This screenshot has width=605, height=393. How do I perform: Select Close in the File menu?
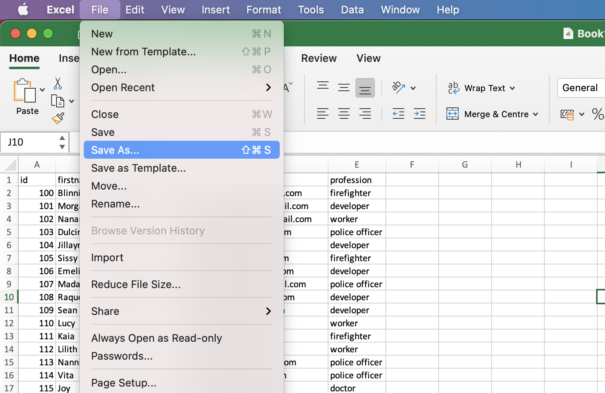point(182,114)
